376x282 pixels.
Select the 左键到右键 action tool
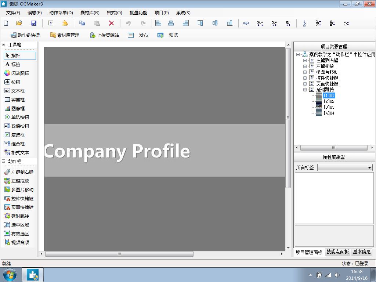pyautogui.click(x=19, y=172)
